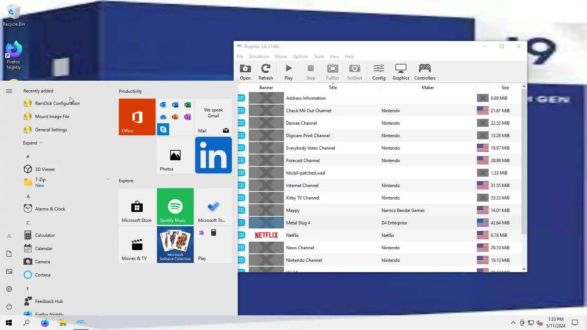Click the game list's down scroll arrow in Dolphin
The height and width of the screenshot is (330, 587).
524,269
